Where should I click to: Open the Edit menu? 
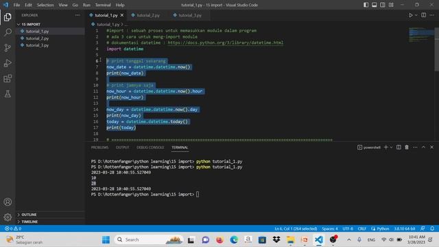coord(28,5)
